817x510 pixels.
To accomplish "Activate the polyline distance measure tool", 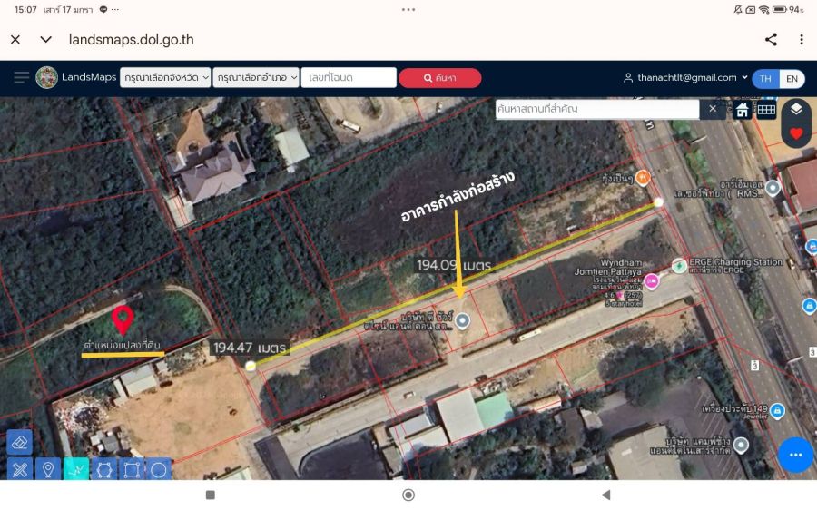I will (x=76, y=469).
